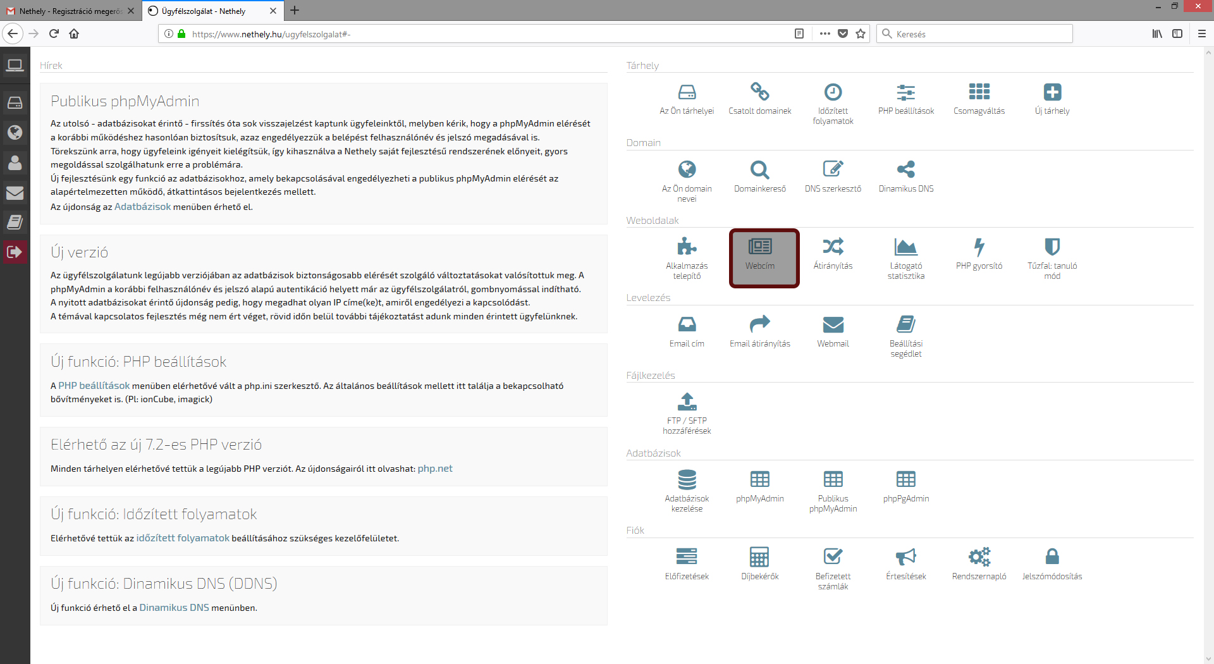1214x664 pixels.
Task: Click the user profile icon in sidebar
Action: [x=15, y=163]
